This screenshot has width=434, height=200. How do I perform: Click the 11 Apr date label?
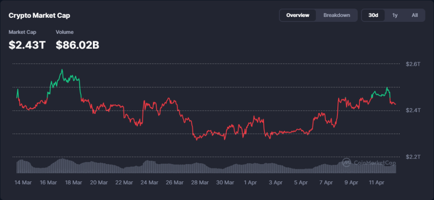(376, 183)
